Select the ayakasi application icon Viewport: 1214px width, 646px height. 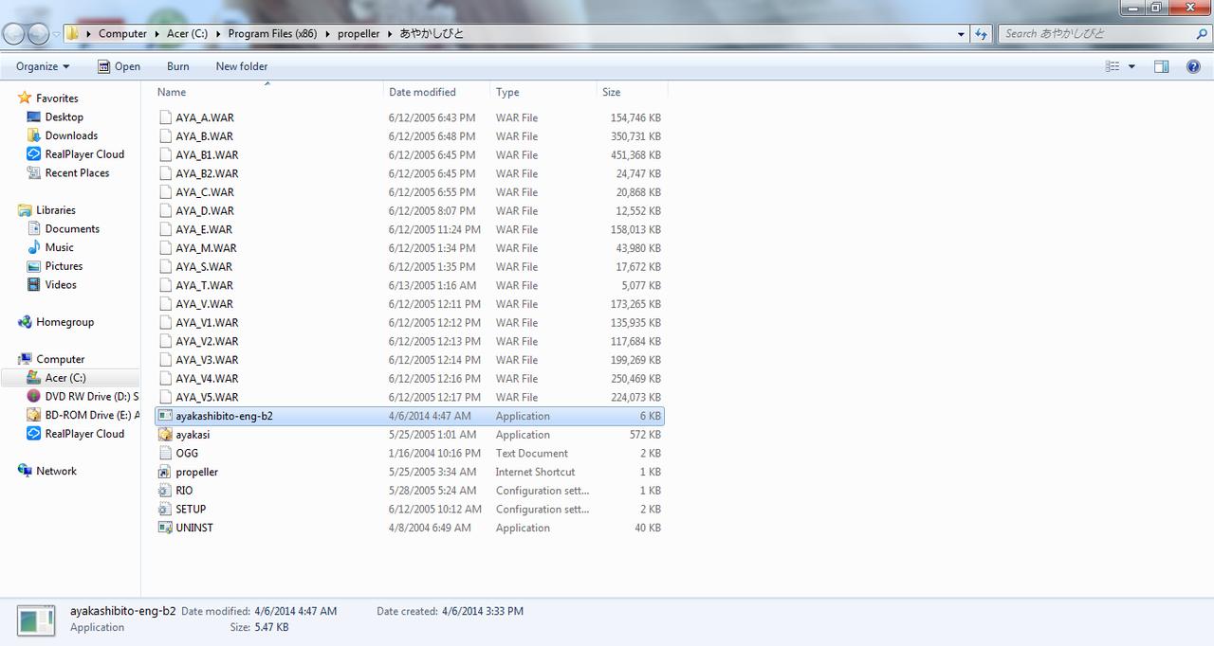(x=165, y=435)
